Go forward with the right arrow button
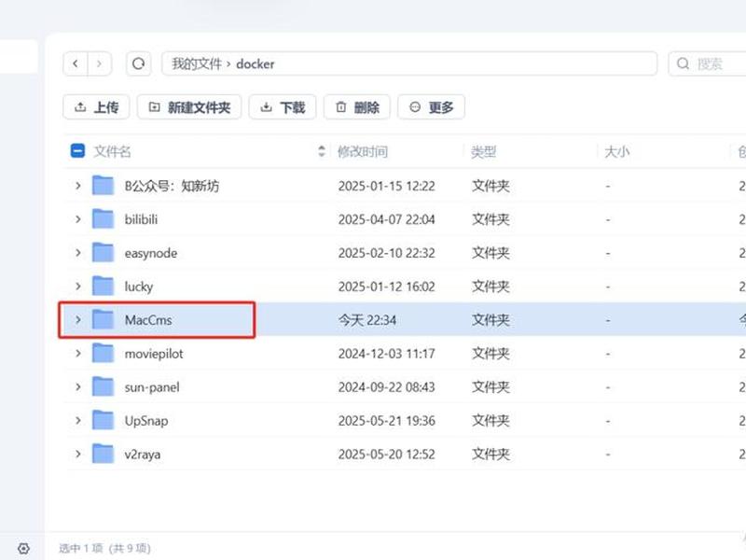Image resolution: width=746 pixels, height=560 pixels. click(x=100, y=63)
